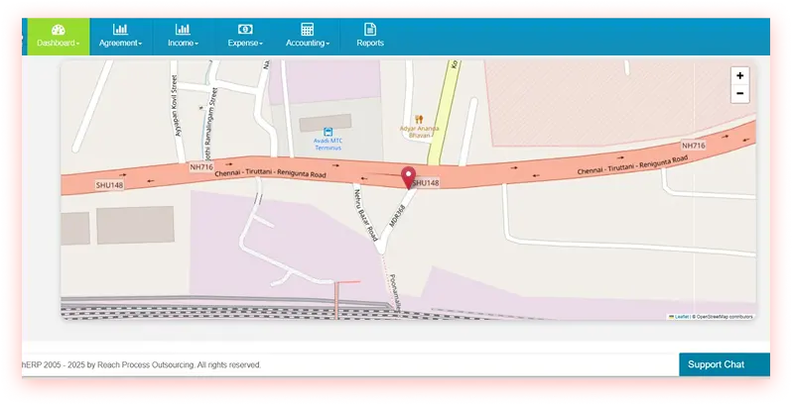Click the Adyar Ananda Bhavan label
Viewport: 792px width, 405px height.
419,132
